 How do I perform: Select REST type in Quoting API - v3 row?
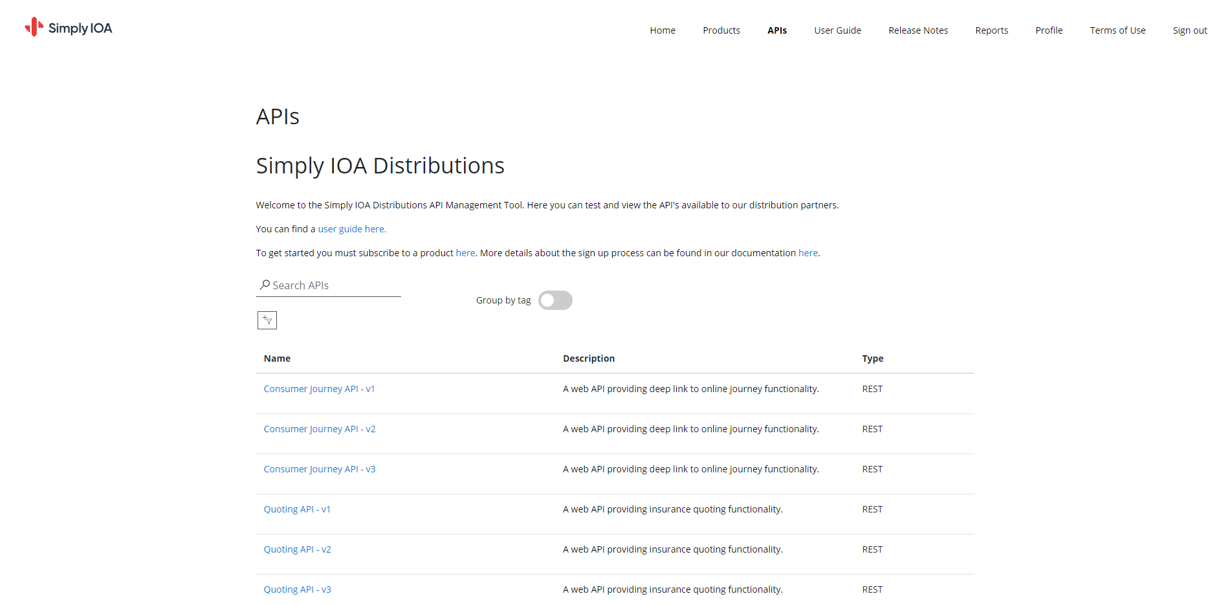[x=872, y=589]
